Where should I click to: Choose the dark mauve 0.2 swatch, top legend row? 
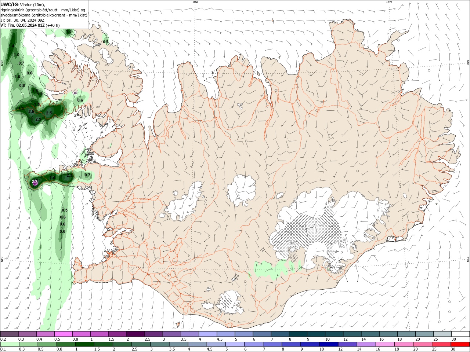[x=9, y=334]
